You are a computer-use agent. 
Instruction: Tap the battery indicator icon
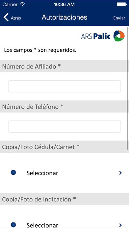[121, 4]
